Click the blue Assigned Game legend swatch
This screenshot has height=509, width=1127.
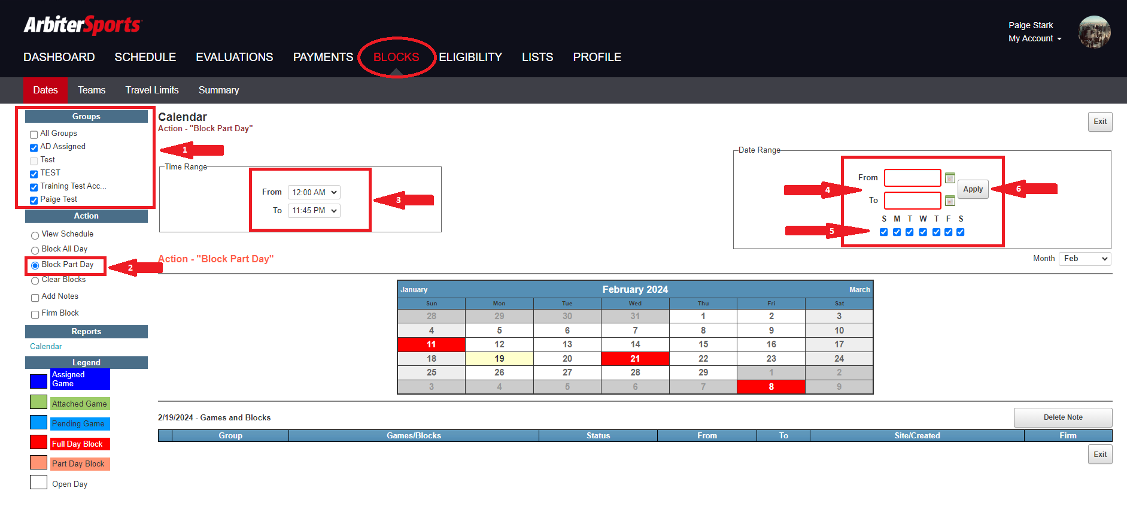point(38,381)
